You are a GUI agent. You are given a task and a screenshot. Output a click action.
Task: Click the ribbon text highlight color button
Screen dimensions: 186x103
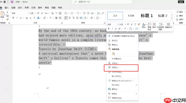[x=45, y=18]
